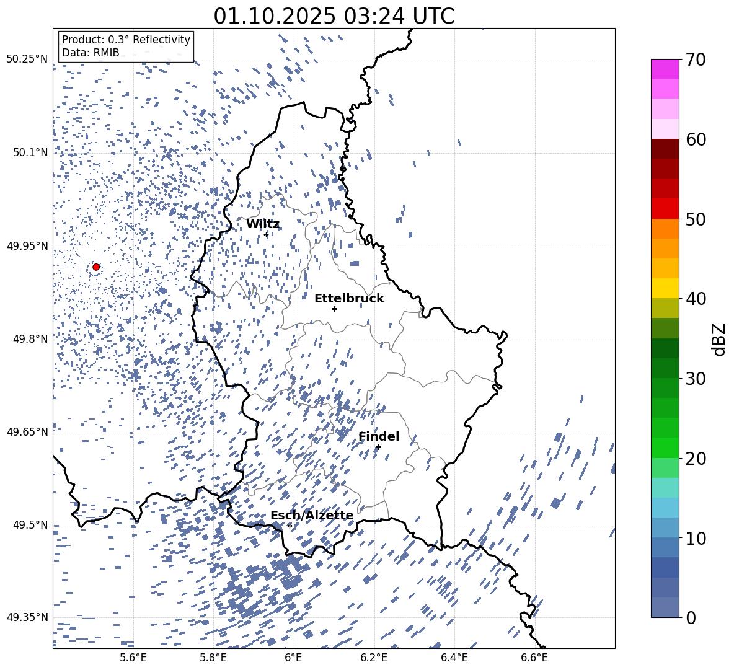Viewport: 734px width, 670px height.
Task: Click the 50.25°N latitude tick label
Action: pos(27,60)
